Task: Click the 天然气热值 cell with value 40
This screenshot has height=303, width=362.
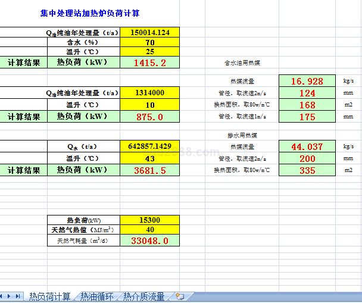Action: coord(149,230)
